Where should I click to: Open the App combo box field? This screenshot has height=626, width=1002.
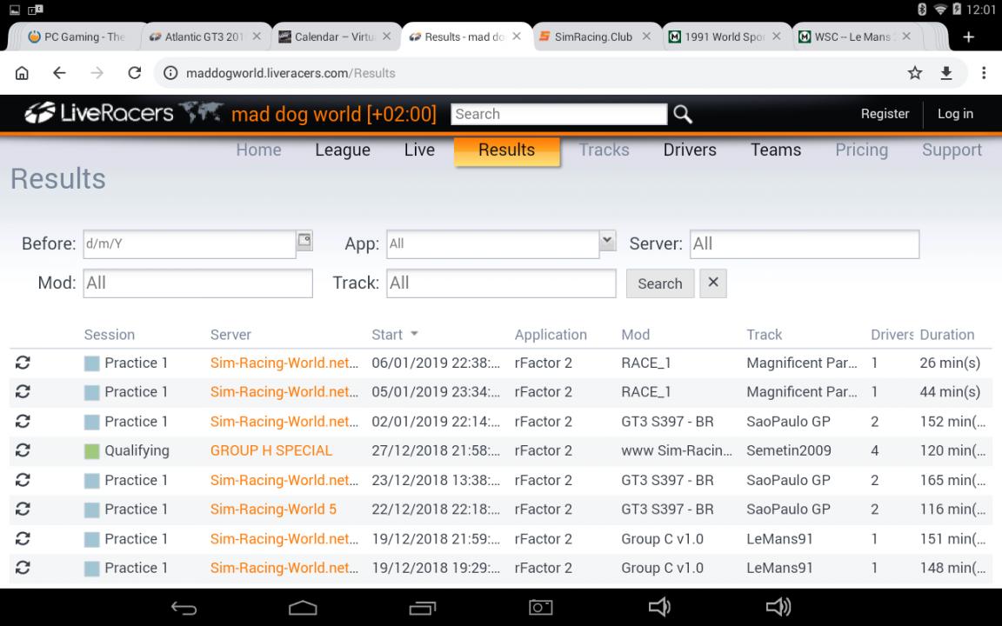tap(492, 244)
